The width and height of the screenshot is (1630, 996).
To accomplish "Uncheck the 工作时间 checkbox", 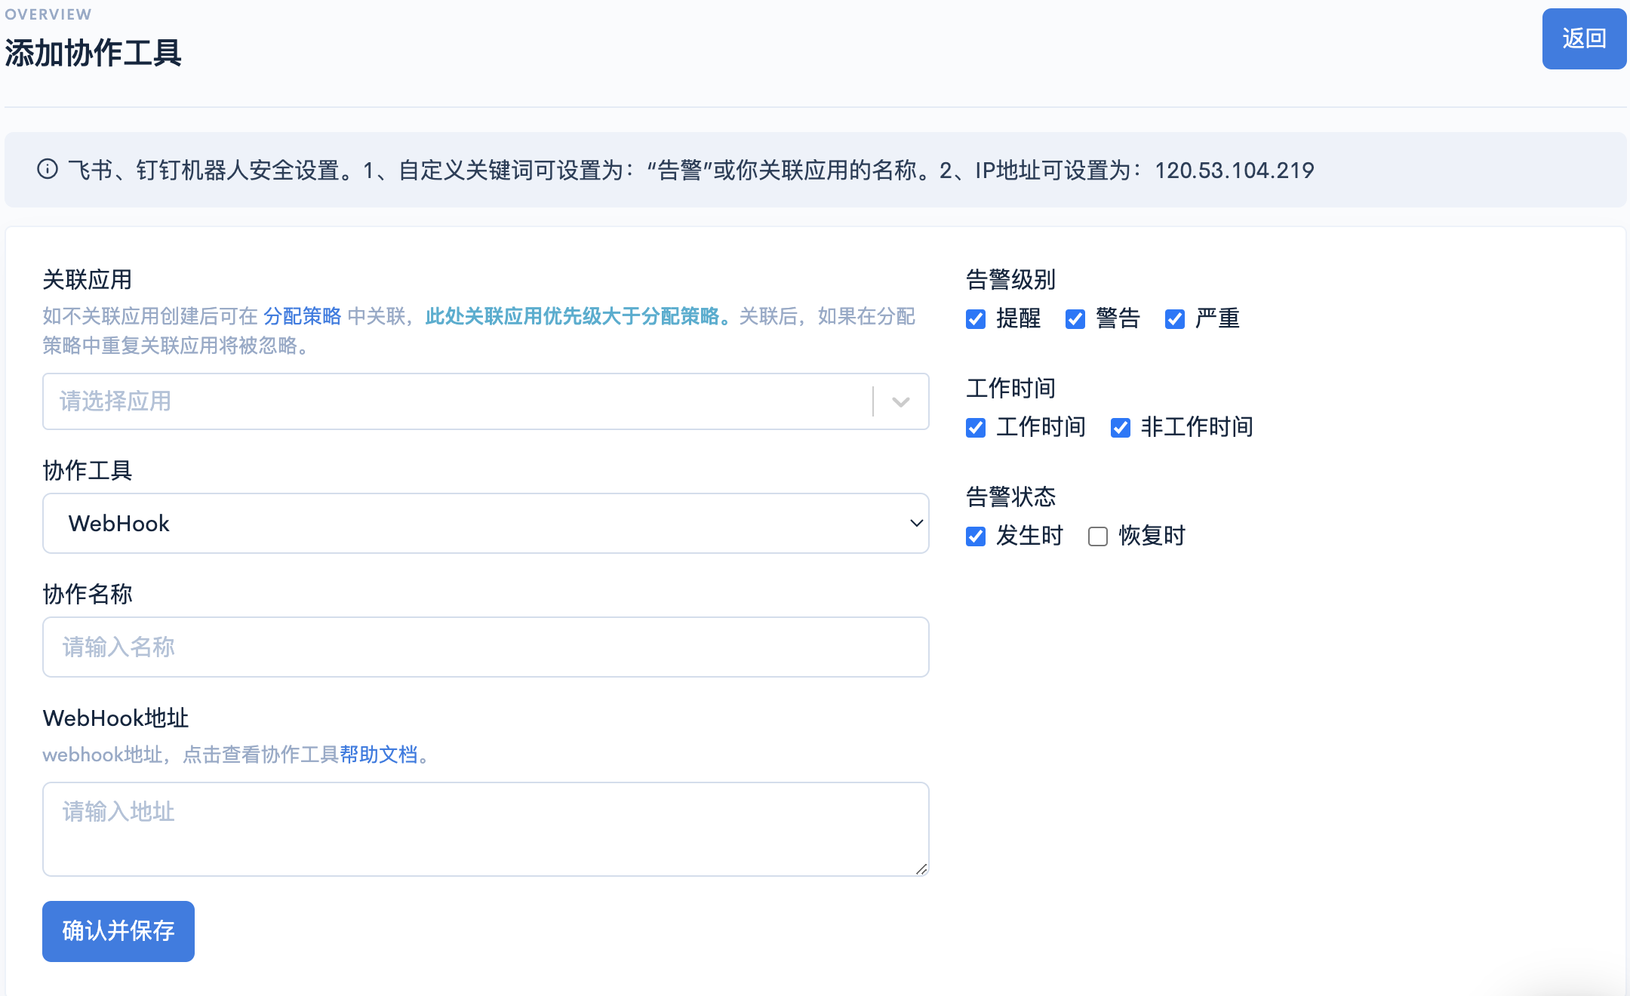I will [x=975, y=428].
